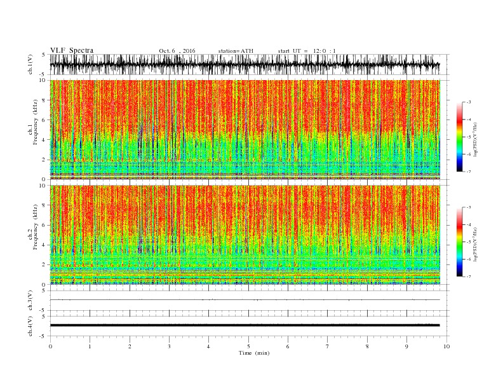Click the "10" kHz tick of ch.1 spectrogram
The image size is (503, 389).
point(43,80)
